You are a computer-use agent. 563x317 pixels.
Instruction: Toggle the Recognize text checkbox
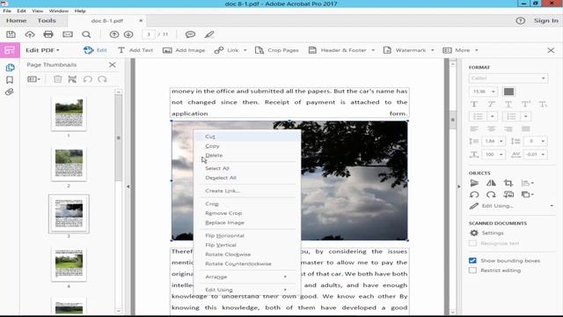tap(472, 243)
